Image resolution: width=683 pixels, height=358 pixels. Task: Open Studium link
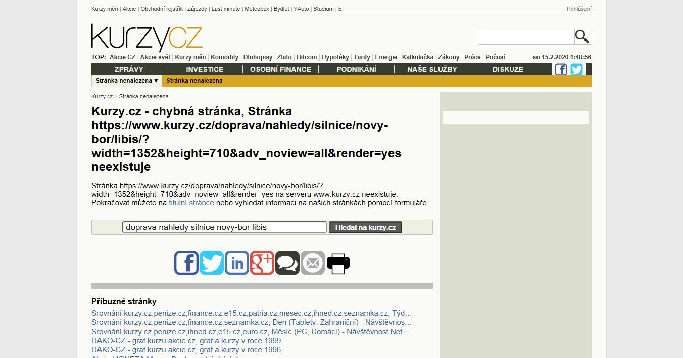pos(323,9)
